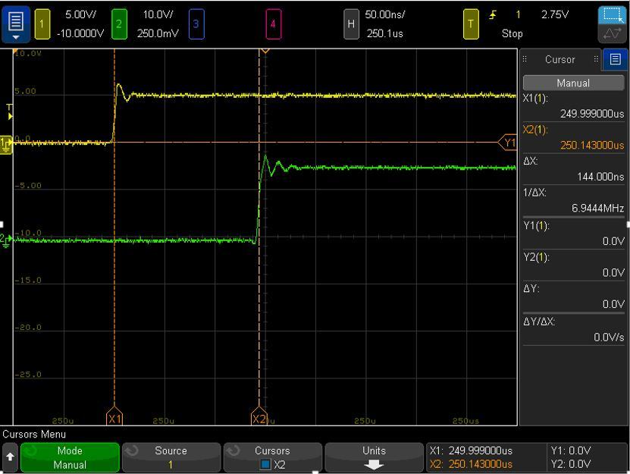The width and height of the screenshot is (630, 474).
Task: Click the channel 1 -10.0000V offset
Action: click(x=80, y=33)
